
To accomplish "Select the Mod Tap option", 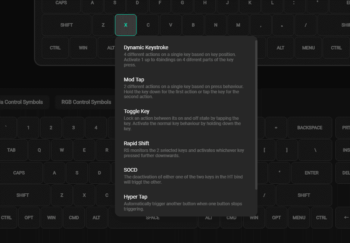I will pos(184,88).
